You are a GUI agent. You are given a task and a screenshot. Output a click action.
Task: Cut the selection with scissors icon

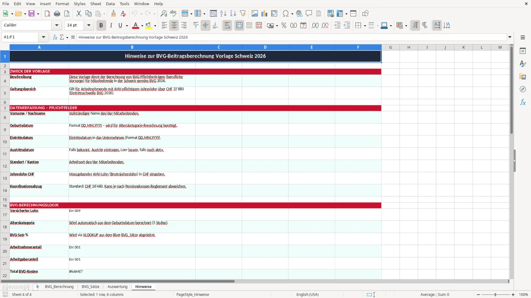(78, 14)
